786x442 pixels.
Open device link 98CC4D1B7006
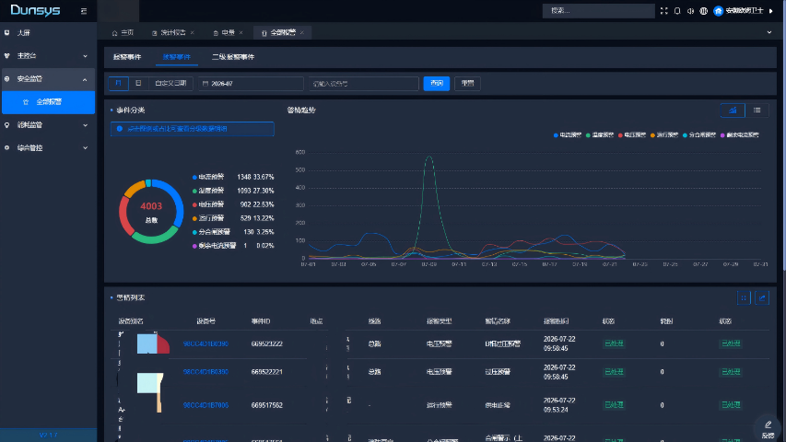[205, 405]
